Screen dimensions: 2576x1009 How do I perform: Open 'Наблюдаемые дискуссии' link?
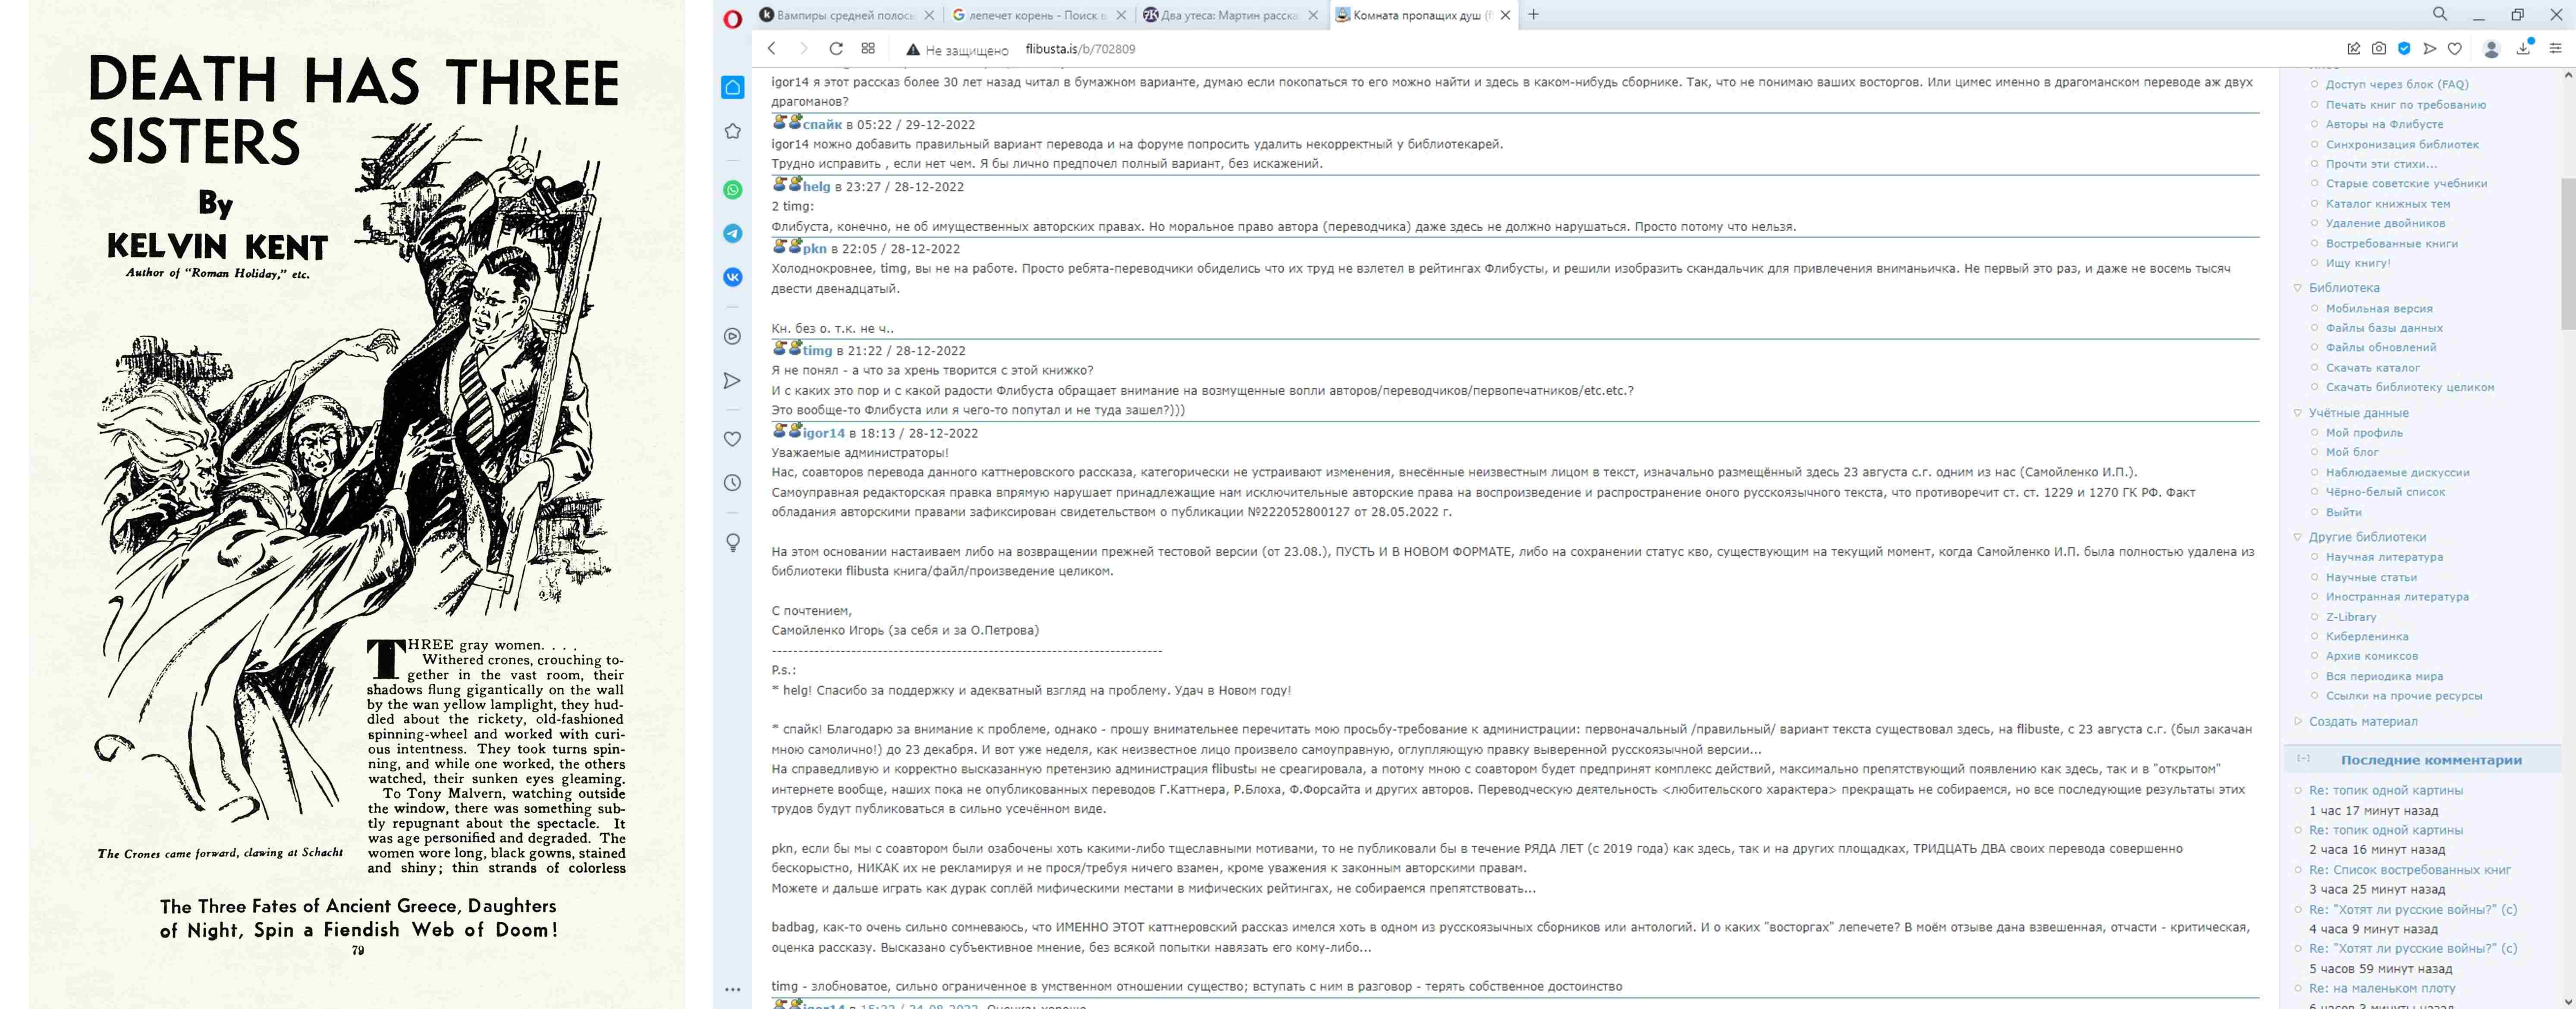pyautogui.click(x=2397, y=472)
